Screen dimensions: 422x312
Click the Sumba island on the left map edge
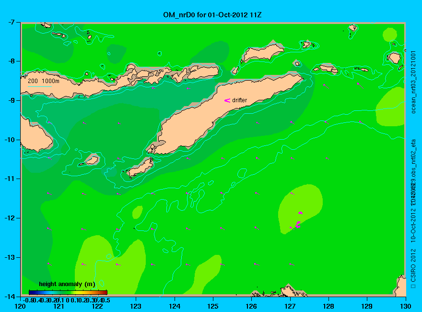click(x=35, y=135)
